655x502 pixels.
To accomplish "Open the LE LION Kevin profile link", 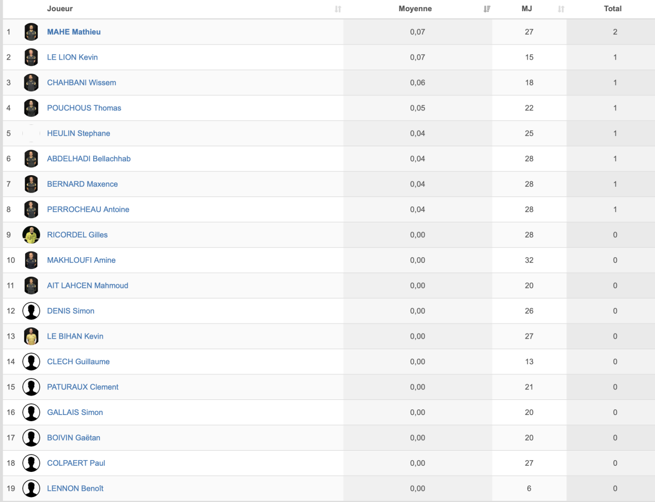I will coord(73,57).
